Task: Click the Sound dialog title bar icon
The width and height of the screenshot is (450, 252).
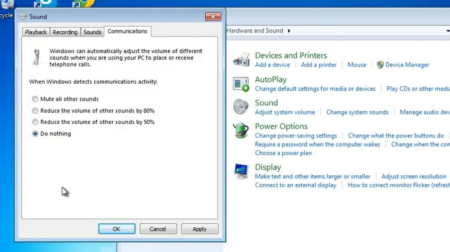Action: pyautogui.click(x=23, y=16)
